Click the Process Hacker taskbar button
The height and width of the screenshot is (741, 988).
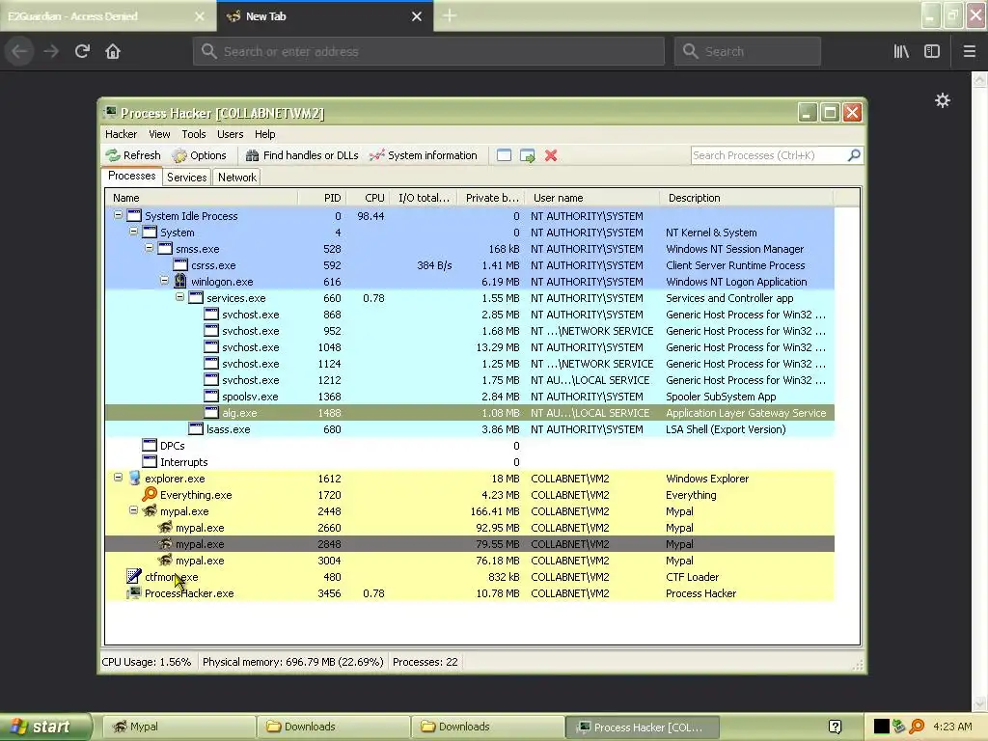click(x=642, y=727)
